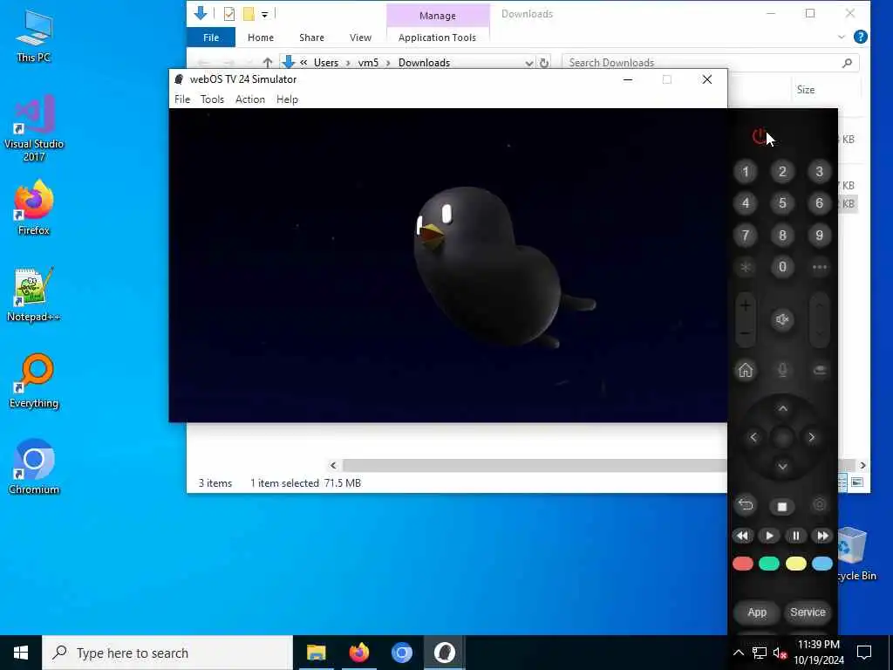
Task: Switch to Share tab in File Explorer
Action: (311, 38)
